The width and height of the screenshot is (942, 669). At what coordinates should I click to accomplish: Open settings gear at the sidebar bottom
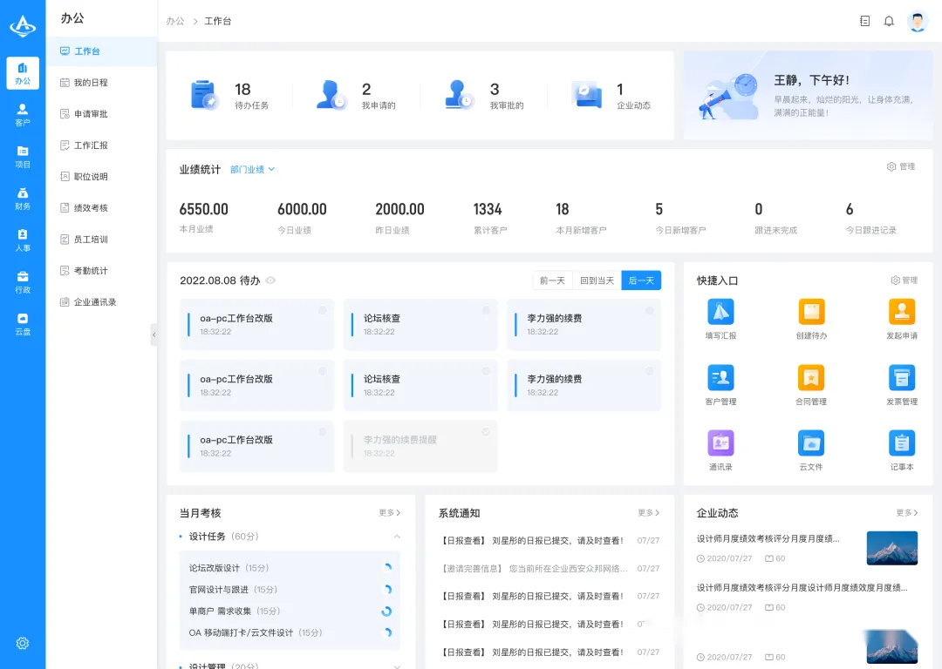click(22, 643)
